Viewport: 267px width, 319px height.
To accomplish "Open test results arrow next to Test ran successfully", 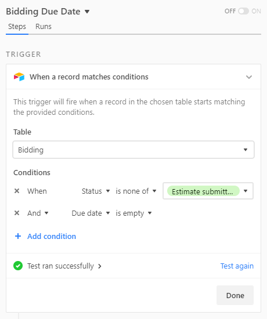I will pyautogui.click(x=100, y=266).
